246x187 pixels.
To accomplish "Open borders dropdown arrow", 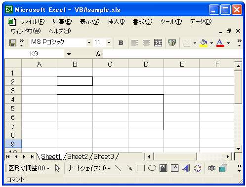I will 195,43.
